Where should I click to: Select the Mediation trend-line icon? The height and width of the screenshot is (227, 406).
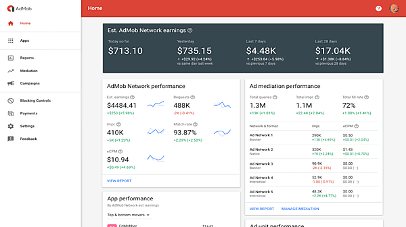[10, 71]
